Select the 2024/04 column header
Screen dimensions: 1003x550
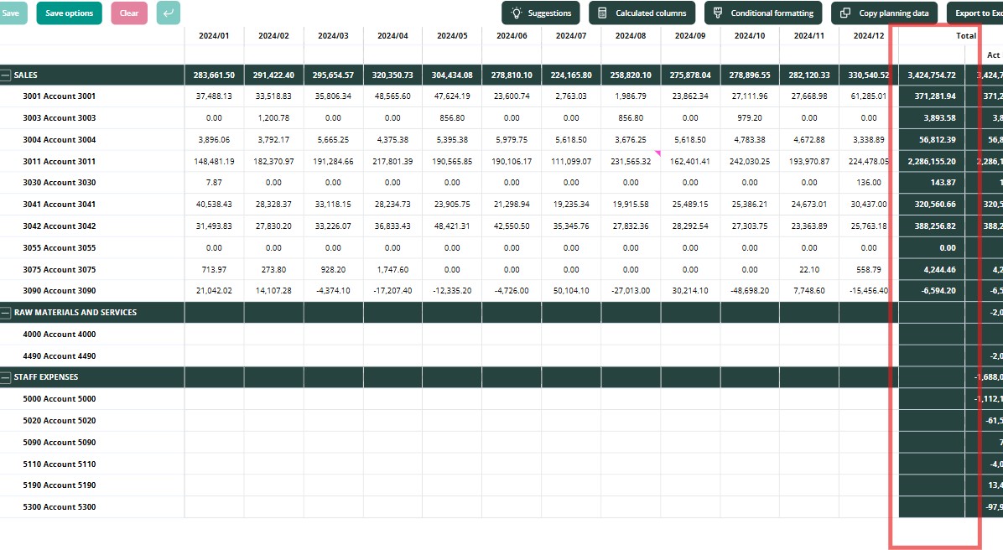point(392,36)
